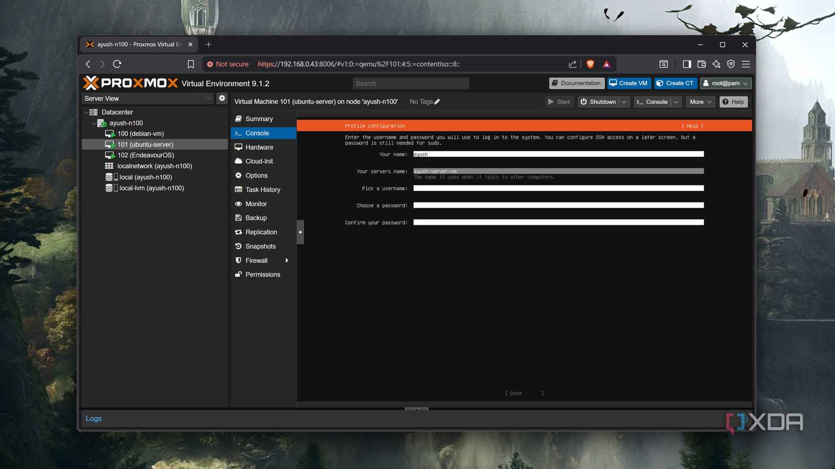Viewport: 835px width, 469px height.
Task: Open the Permissions padlock icon
Action: point(239,274)
